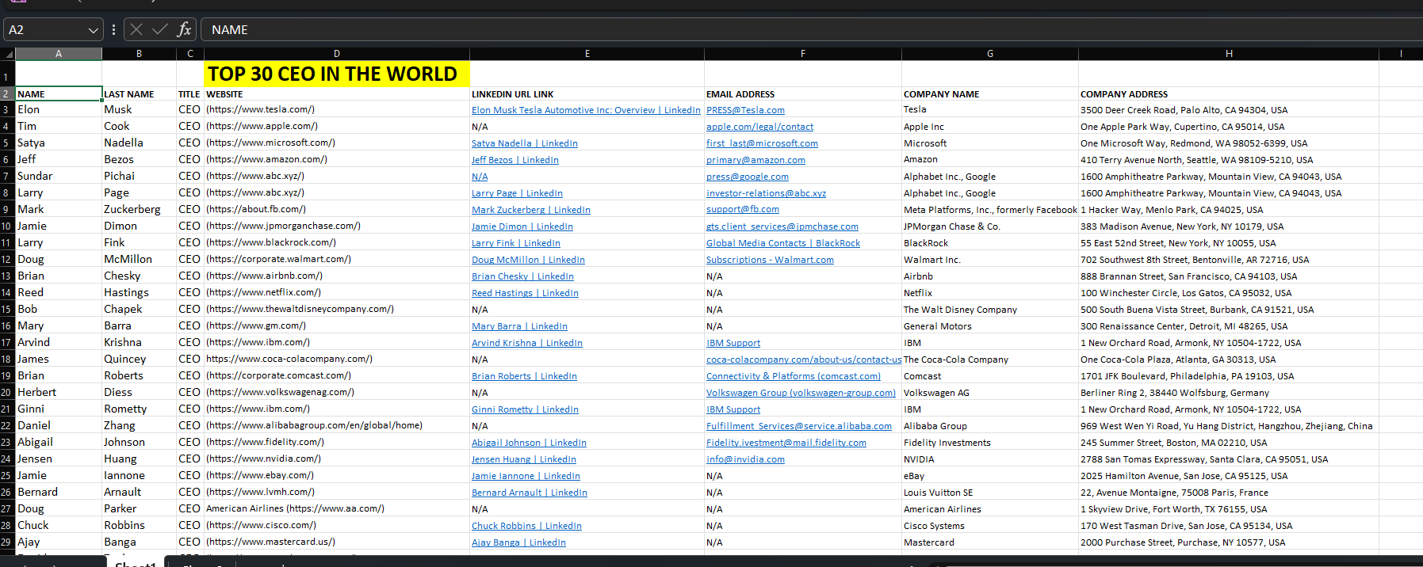Open Ajay Banga LinkedIn link
Viewport: 1423px width, 567px height.
(518, 542)
